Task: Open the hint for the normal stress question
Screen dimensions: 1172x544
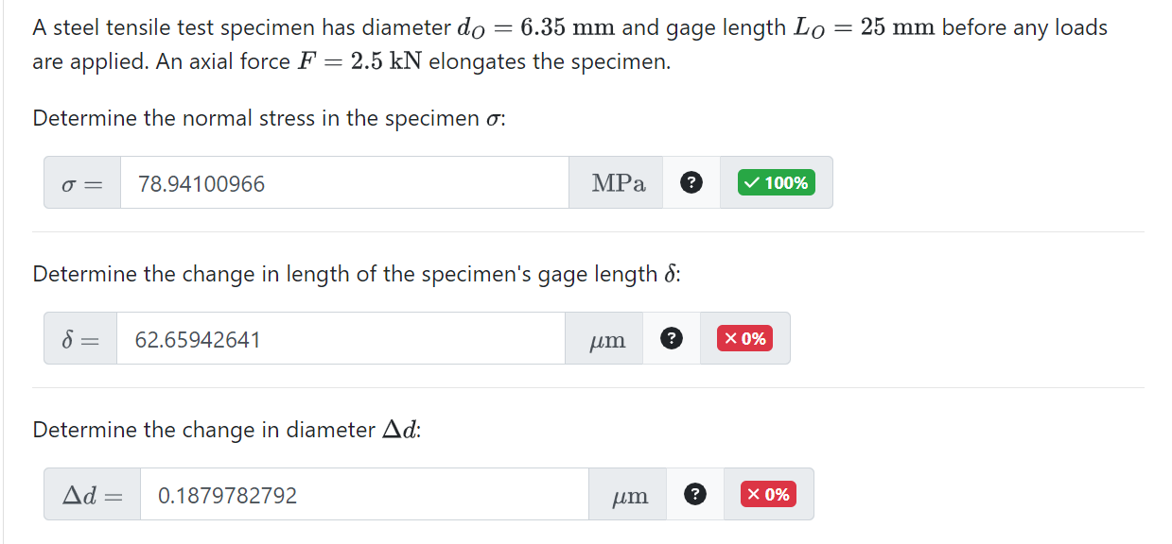Action: click(x=691, y=181)
